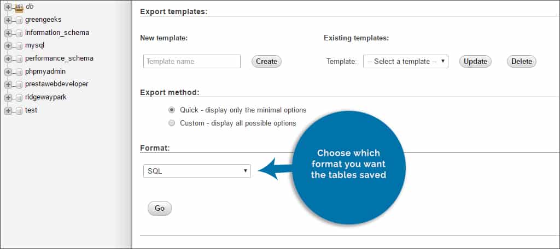The height and width of the screenshot is (249, 560).
Task: Open the Select a template dropdown
Action: [x=405, y=61]
